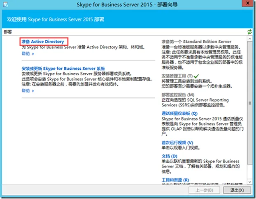Open the 通话质量仪表板 (Q) link
Screen dimensions: 256x199
pyautogui.click(x=179, y=113)
